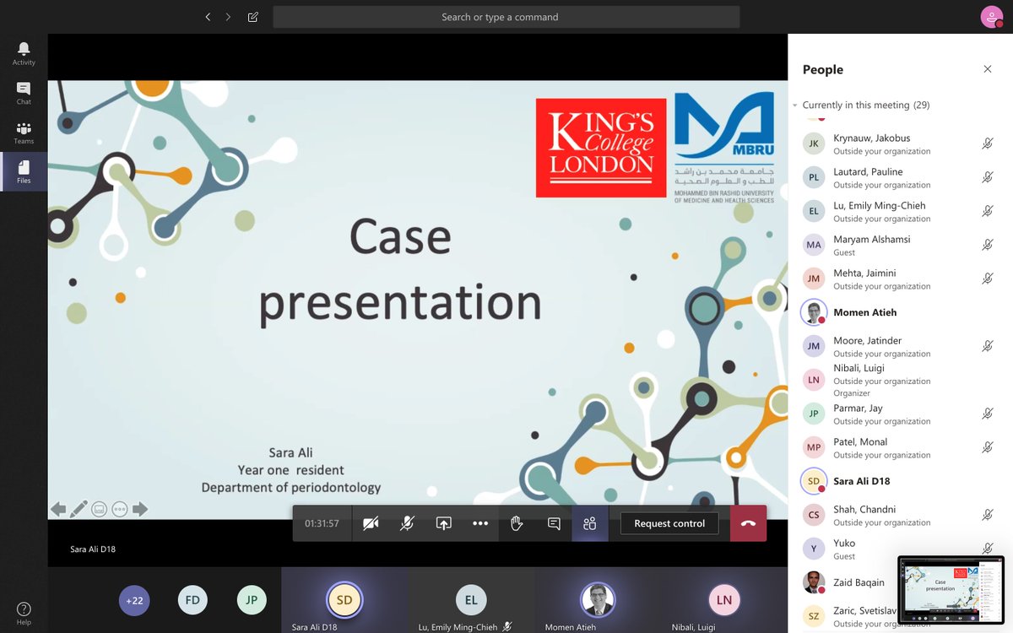The image size is (1013, 633).
Task: Click muted mic icon for Lautard, Pauline
Action: coord(987,177)
